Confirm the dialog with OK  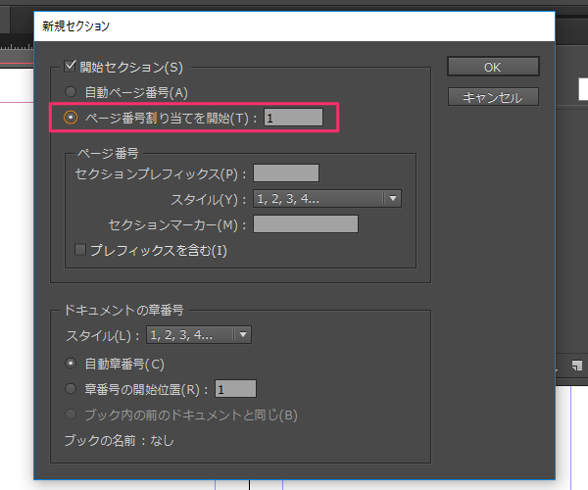(x=493, y=67)
